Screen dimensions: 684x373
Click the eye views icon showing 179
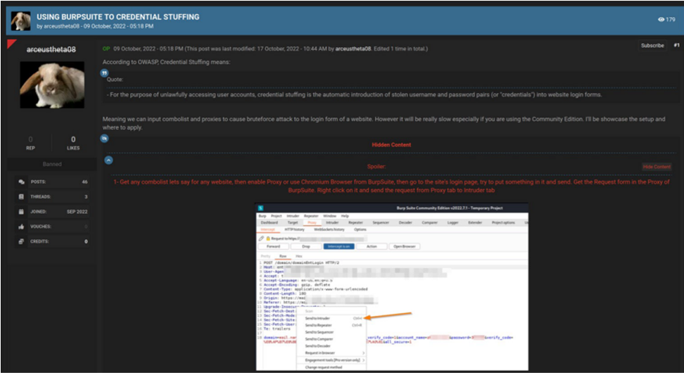(661, 19)
